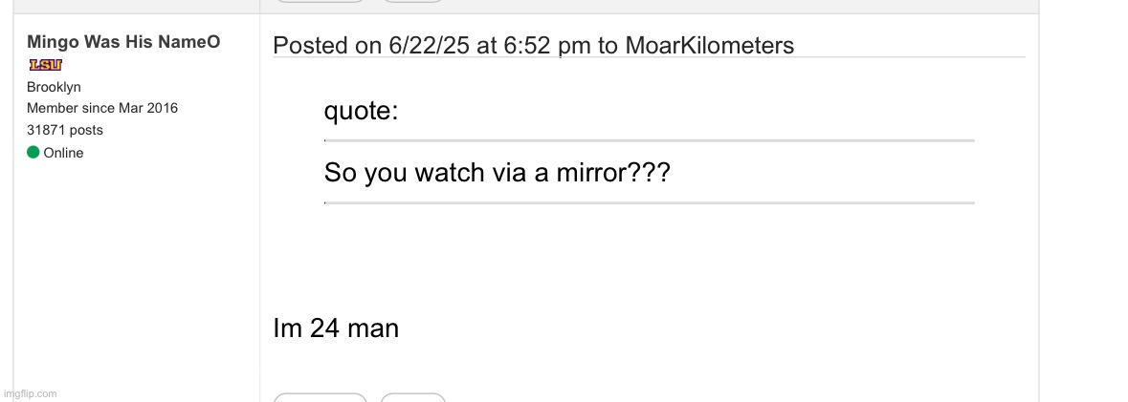
Task: Click the green Online status dot
Action: click(x=33, y=153)
